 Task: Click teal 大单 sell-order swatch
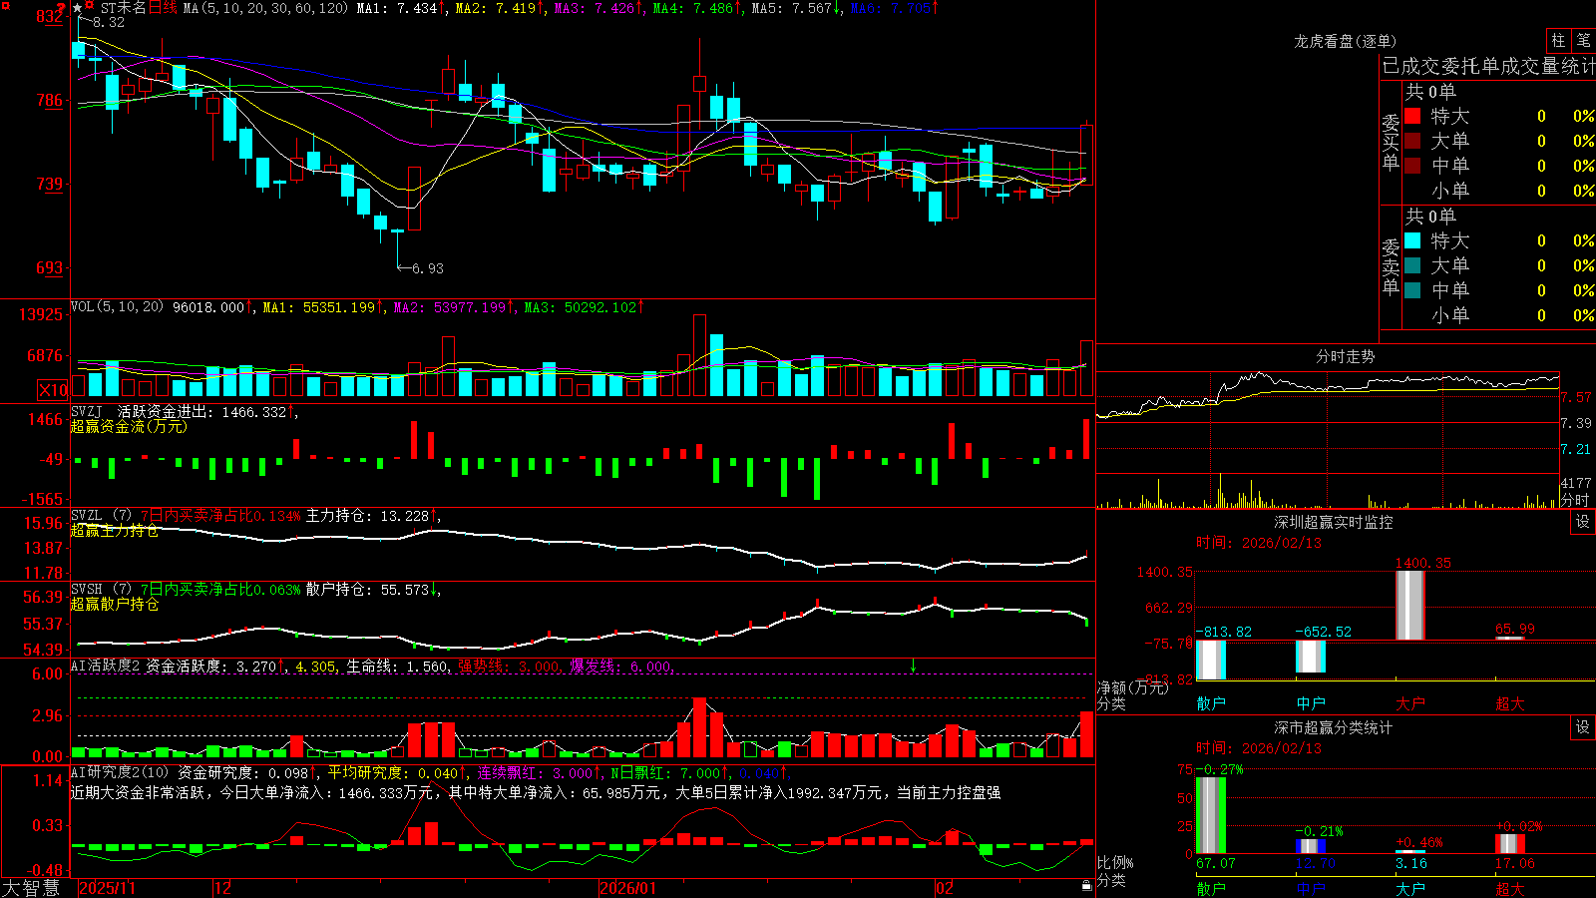point(1412,265)
